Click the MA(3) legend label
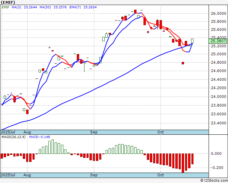Viewport: 228px width, 183px height. (16, 7)
